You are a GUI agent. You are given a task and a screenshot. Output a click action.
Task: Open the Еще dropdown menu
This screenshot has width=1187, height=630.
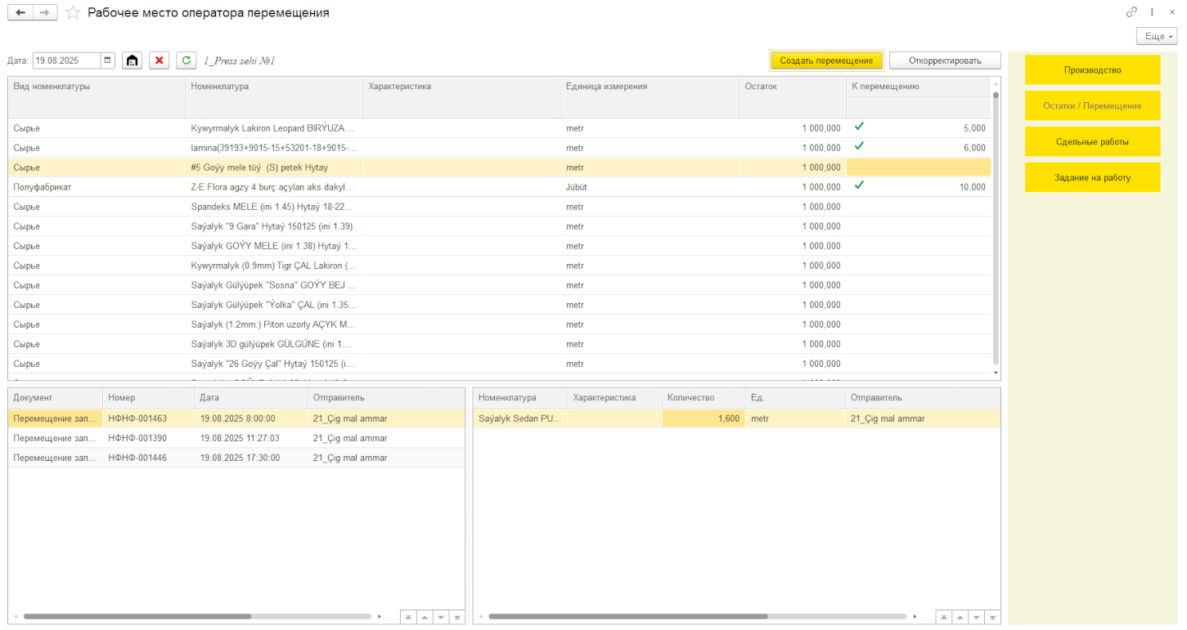click(1157, 37)
